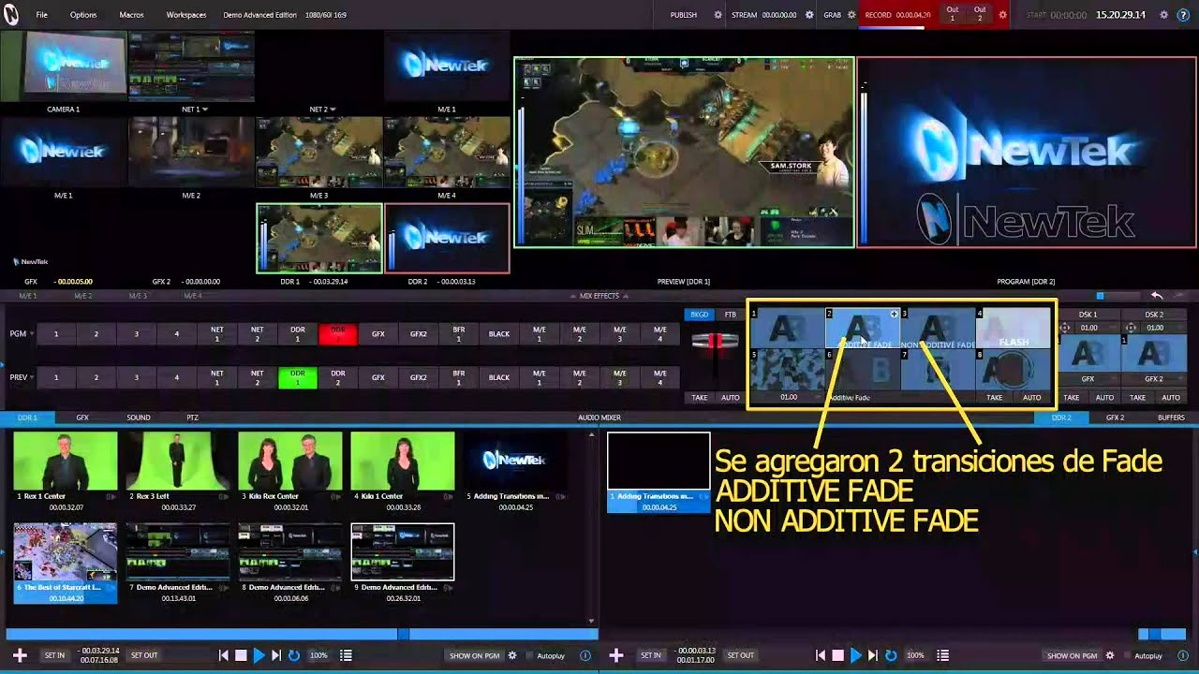Select transition tile number 8
The image size is (1199, 674).
coord(1013,369)
